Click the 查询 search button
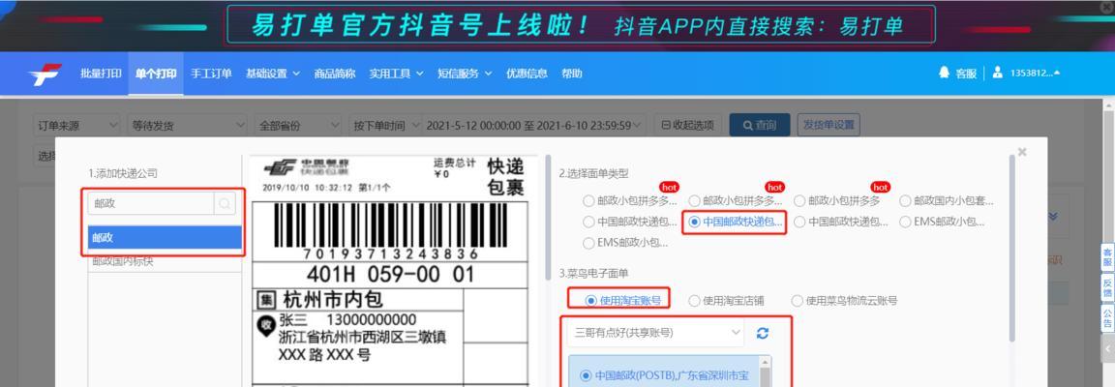This screenshot has width=1115, height=387. (760, 125)
